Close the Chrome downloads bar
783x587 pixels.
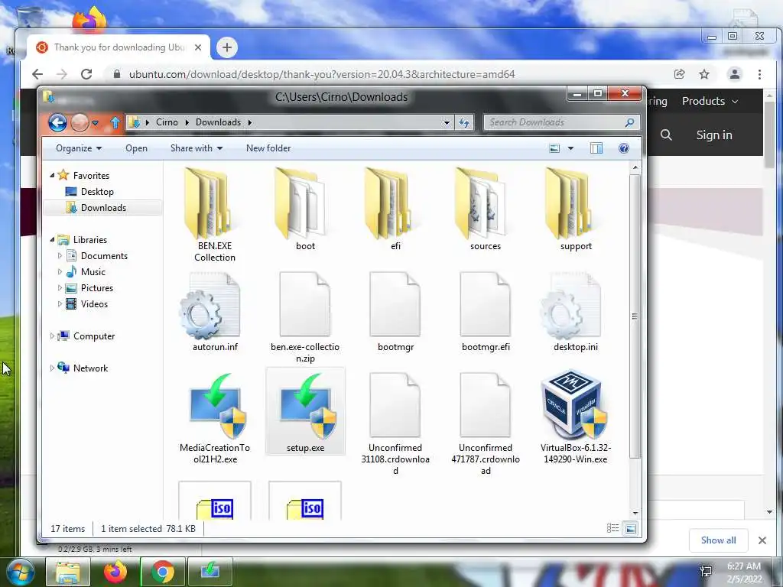(x=762, y=540)
